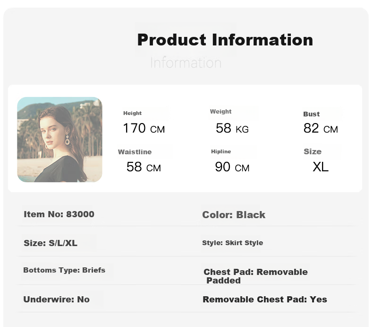
Task: Click the model photo thumbnail
Action: coord(59,140)
